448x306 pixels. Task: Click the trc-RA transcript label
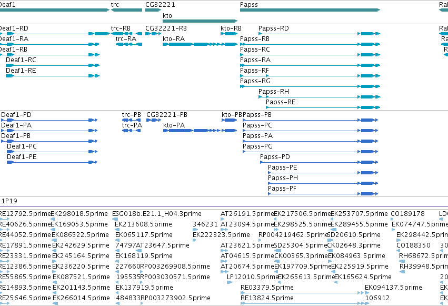tap(126, 39)
